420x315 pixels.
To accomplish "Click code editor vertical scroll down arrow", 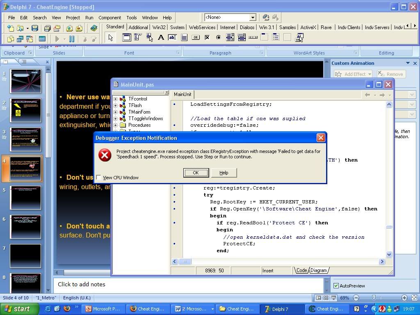I will [x=389, y=254].
